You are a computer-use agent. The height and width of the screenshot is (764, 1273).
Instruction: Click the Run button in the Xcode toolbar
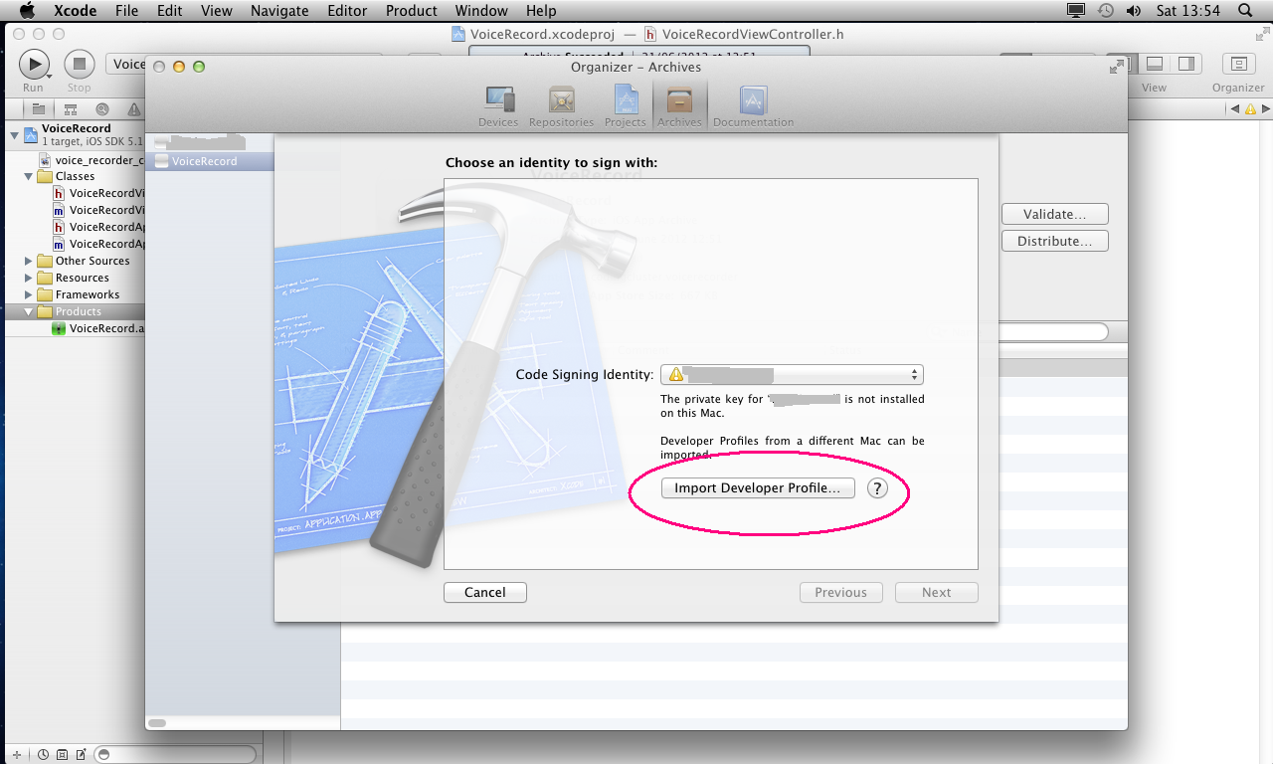pos(34,65)
